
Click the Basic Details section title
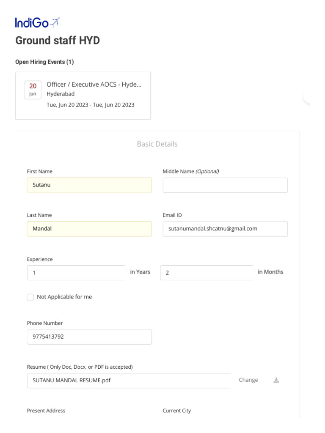click(x=157, y=144)
